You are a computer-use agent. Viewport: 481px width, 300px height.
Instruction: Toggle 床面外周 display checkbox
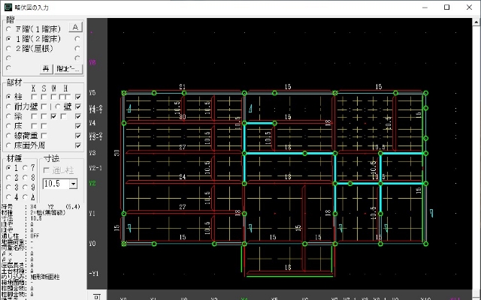coord(77,145)
